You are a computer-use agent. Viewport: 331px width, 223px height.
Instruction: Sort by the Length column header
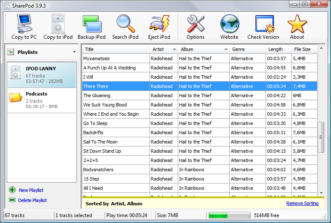click(279, 49)
